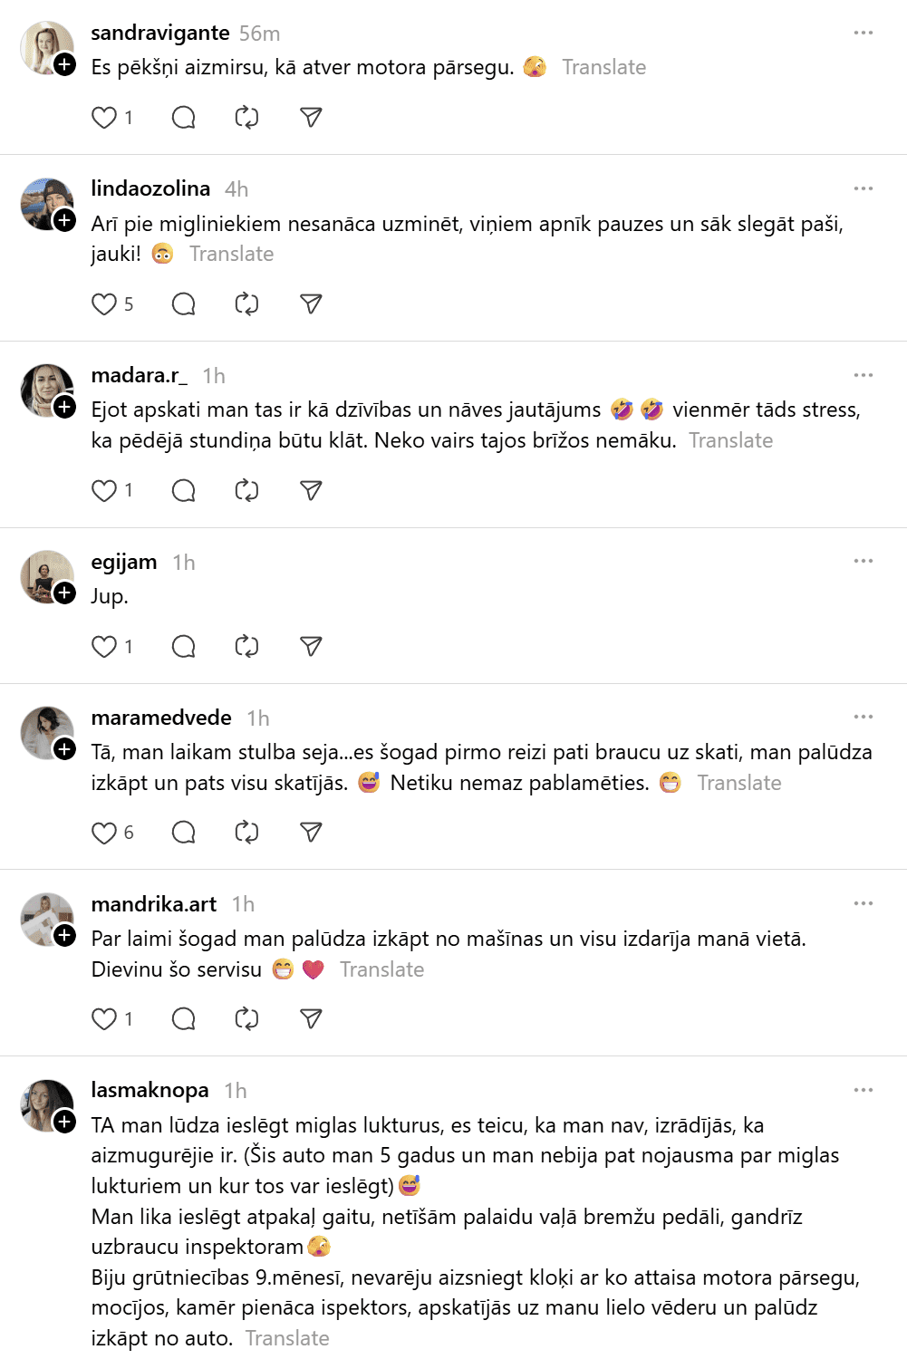The height and width of the screenshot is (1359, 907).
Task: Share mandrika.art's post via send icon
Action: click(311, 1019)
